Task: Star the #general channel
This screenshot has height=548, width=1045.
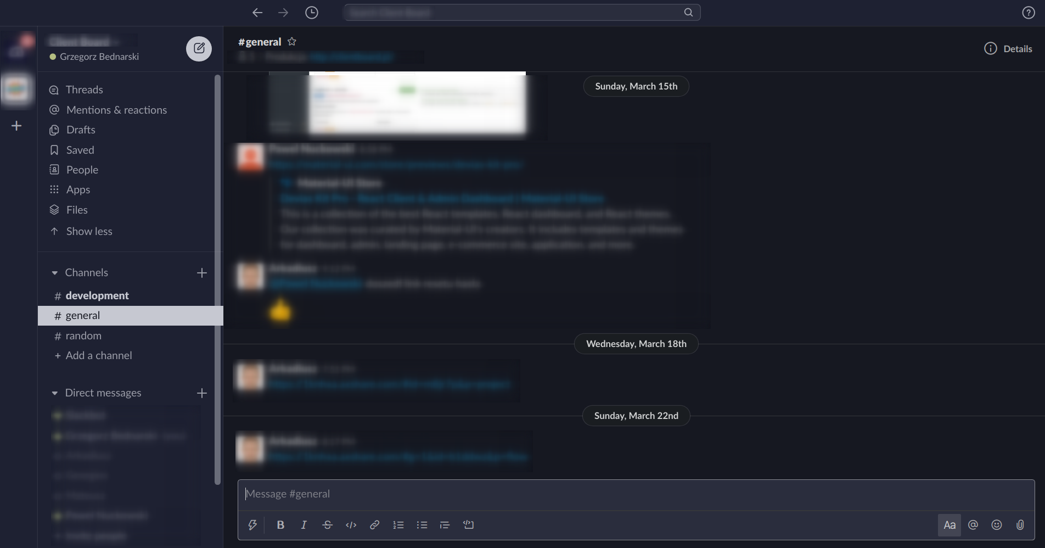Action: 292,41
